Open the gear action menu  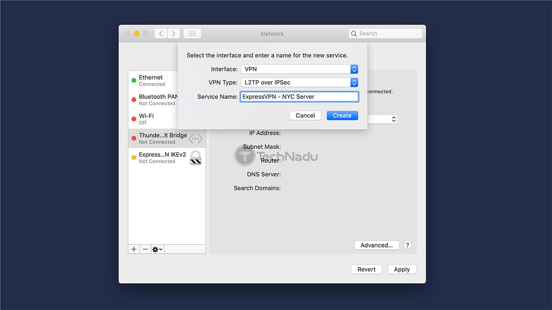tap(157, 249)
